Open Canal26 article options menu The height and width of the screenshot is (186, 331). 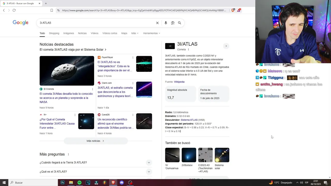(133, 115)
